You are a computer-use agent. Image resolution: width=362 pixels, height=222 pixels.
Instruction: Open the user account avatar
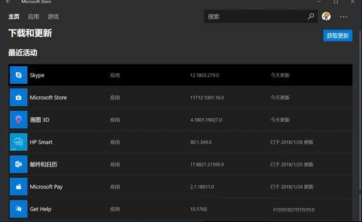pos(326,16)
